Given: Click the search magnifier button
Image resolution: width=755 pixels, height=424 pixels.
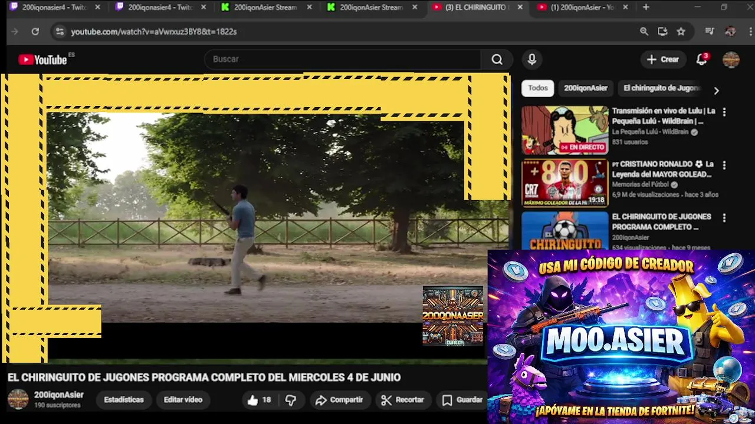Looking at the screenshot, I should pos(497,59).
